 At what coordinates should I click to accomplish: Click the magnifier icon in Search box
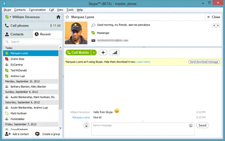(x=7, y=41)
